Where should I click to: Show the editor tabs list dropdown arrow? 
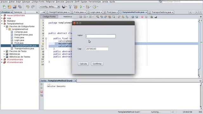click(197, 12)
